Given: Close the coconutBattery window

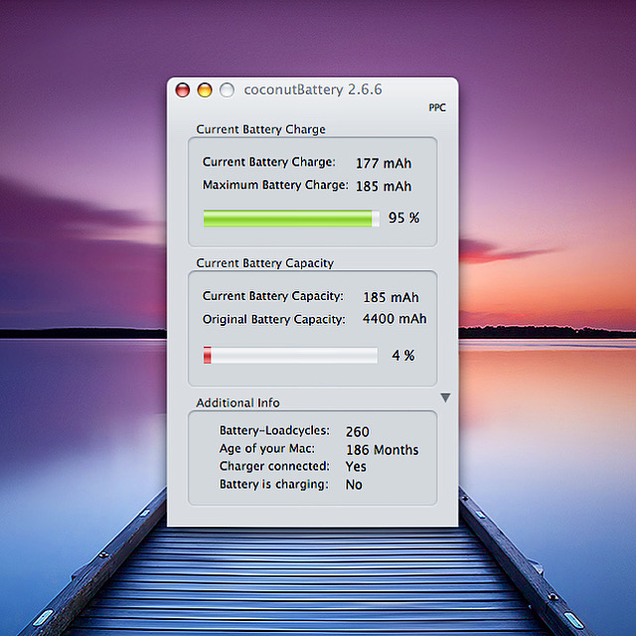Looking at the screenshot, I should point(183,89).
